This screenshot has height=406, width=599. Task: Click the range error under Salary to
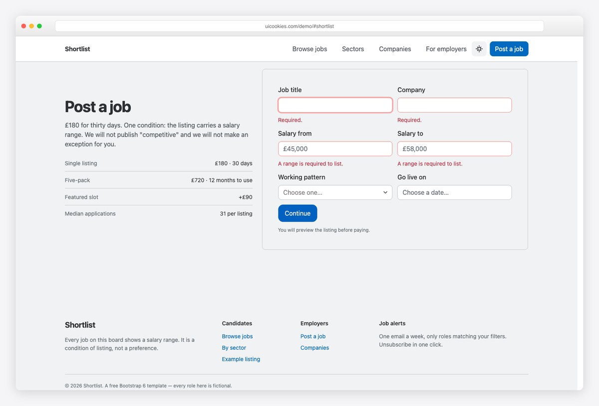430,164
